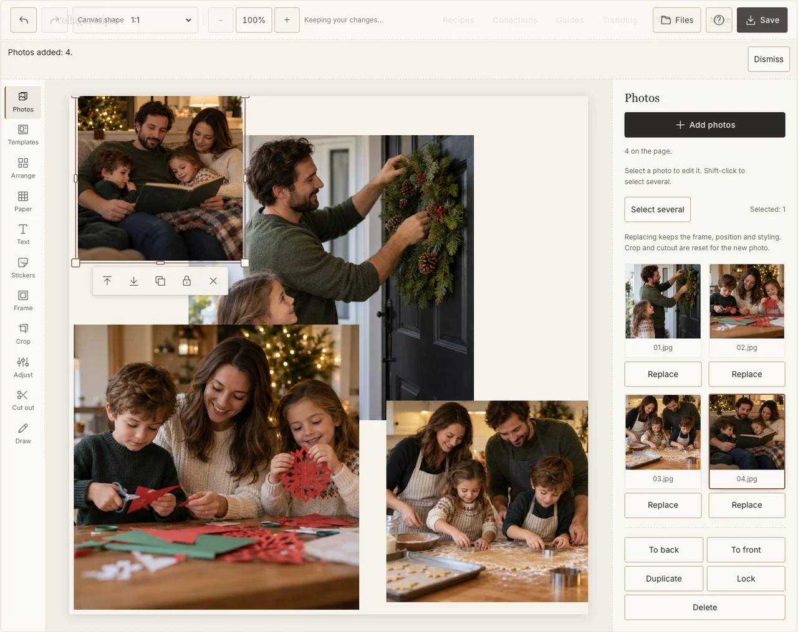Send photo to back via floating toolbar
798x632 pixels.
(x=133, y=281)
